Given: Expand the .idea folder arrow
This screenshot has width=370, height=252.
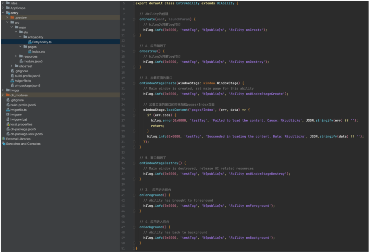Looking at the screenshot, I should pos(3,3).
